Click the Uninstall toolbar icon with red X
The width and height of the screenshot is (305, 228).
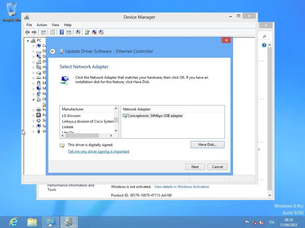click(x=94, y=32)
